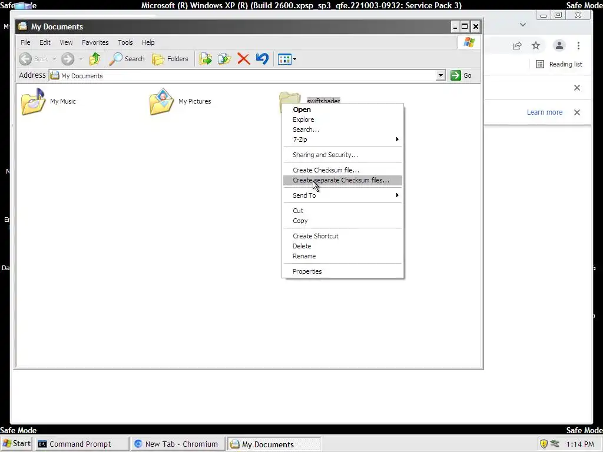
Task: Switch to New Tab - Chromium taskbar button
Action: click(x=177, y=444)
